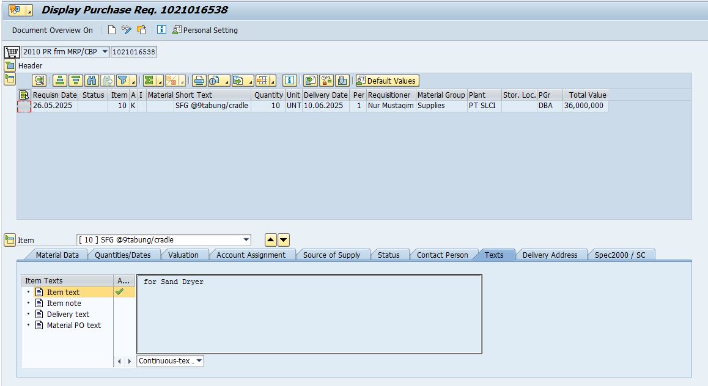Select Material PO text in Item Texts tree
The image size is (708, 386).
(74, 325)
